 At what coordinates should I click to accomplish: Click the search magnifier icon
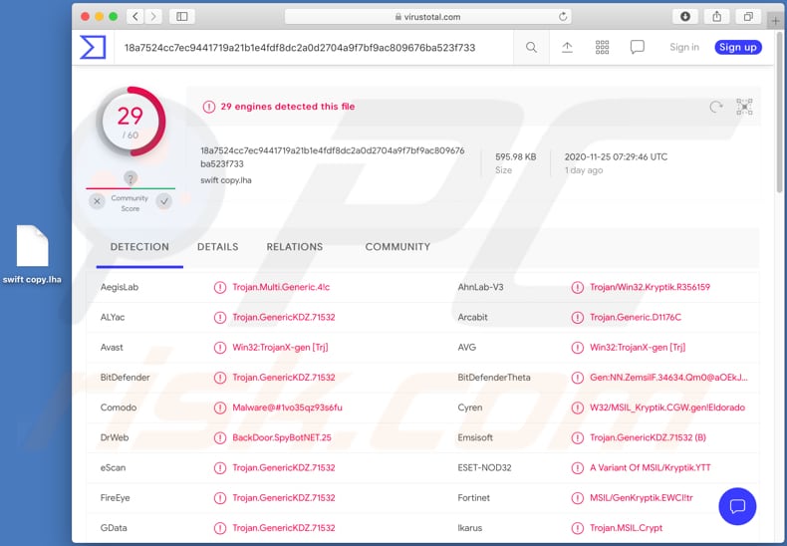point(531,47)
